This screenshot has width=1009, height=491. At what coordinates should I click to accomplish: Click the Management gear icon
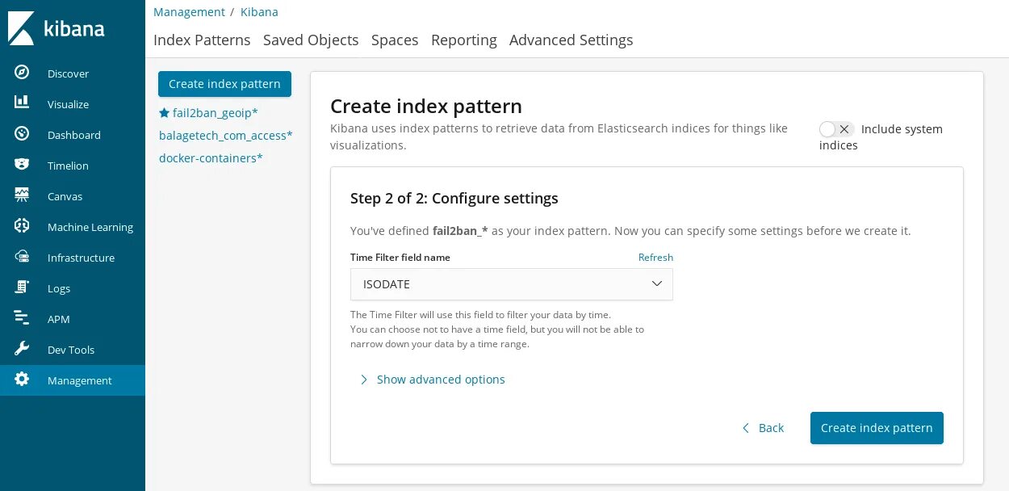coord(22,380)
